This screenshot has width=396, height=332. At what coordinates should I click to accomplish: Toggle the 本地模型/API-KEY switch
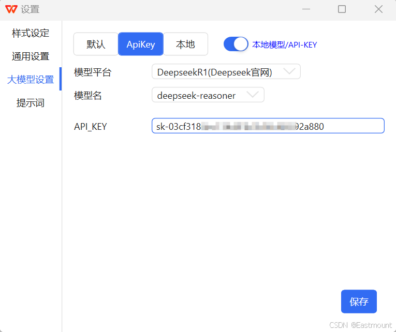click(x=236, y=44)
